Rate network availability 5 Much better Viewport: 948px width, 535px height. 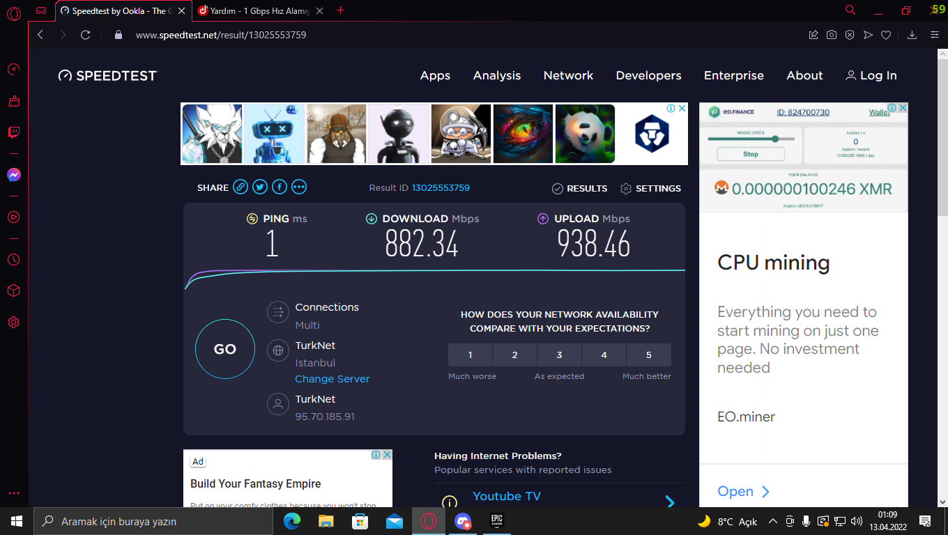(648, 355)
